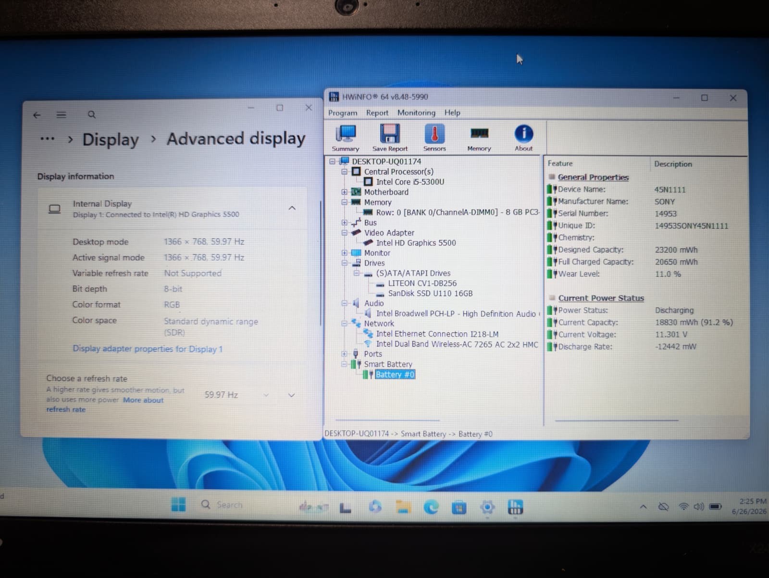Image resolution: width=769 pixels, height=578 pixels.
Task: Expand Bus tree node
Action: click(344, 223)
